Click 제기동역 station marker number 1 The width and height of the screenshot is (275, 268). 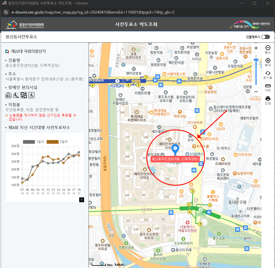[117, 81]
